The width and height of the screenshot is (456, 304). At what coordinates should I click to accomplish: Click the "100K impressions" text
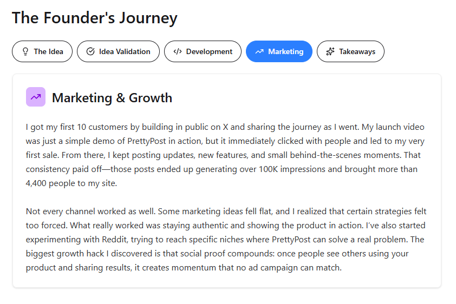(292, 169)
